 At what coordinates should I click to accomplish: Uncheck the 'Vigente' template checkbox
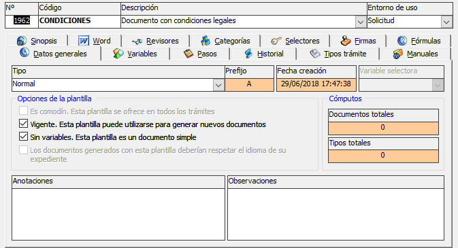point(23,124)
